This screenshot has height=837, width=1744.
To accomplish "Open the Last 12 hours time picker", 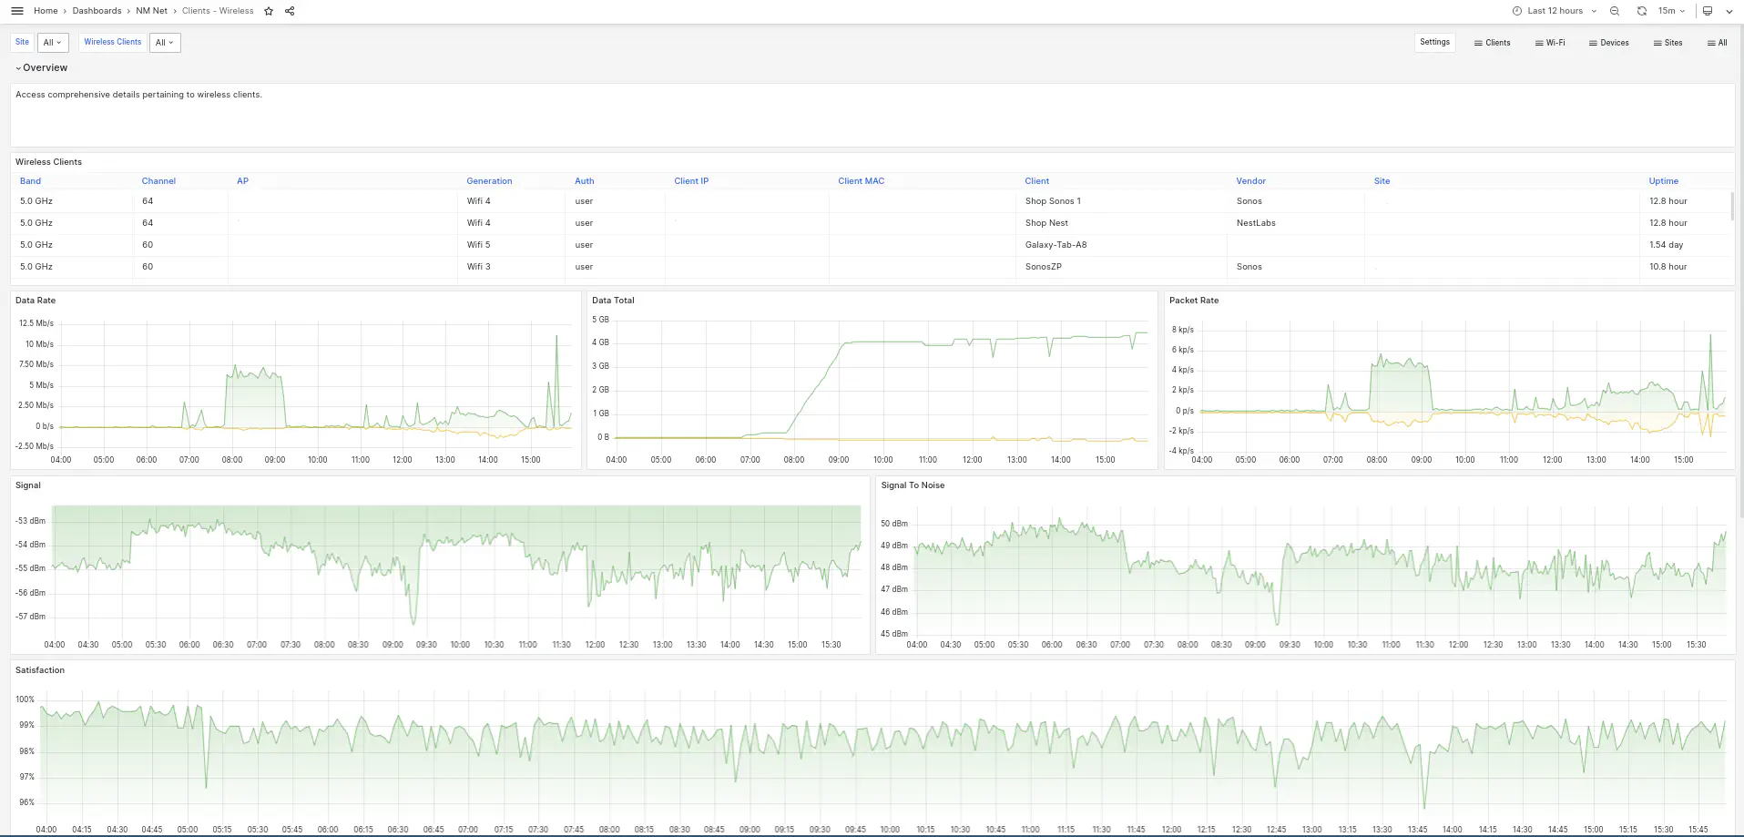I will 1555,11.
